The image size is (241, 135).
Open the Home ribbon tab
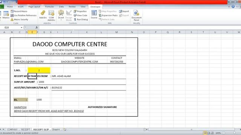tap(10, 7)
